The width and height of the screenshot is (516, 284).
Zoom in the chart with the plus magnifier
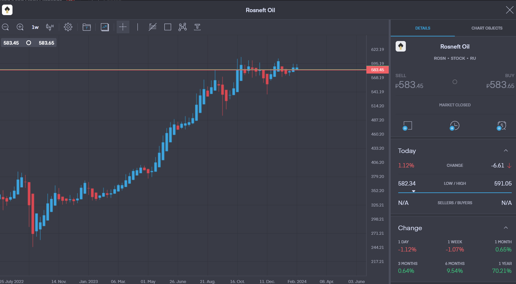20,27
